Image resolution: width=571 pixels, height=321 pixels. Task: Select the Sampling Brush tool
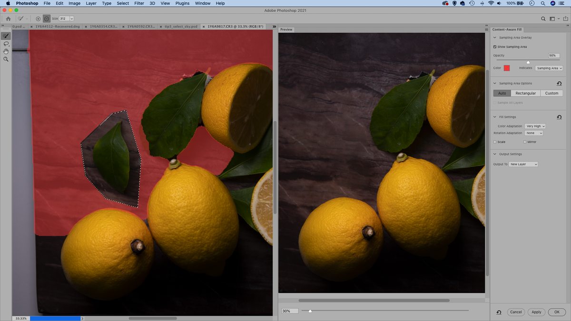(6, 35)
